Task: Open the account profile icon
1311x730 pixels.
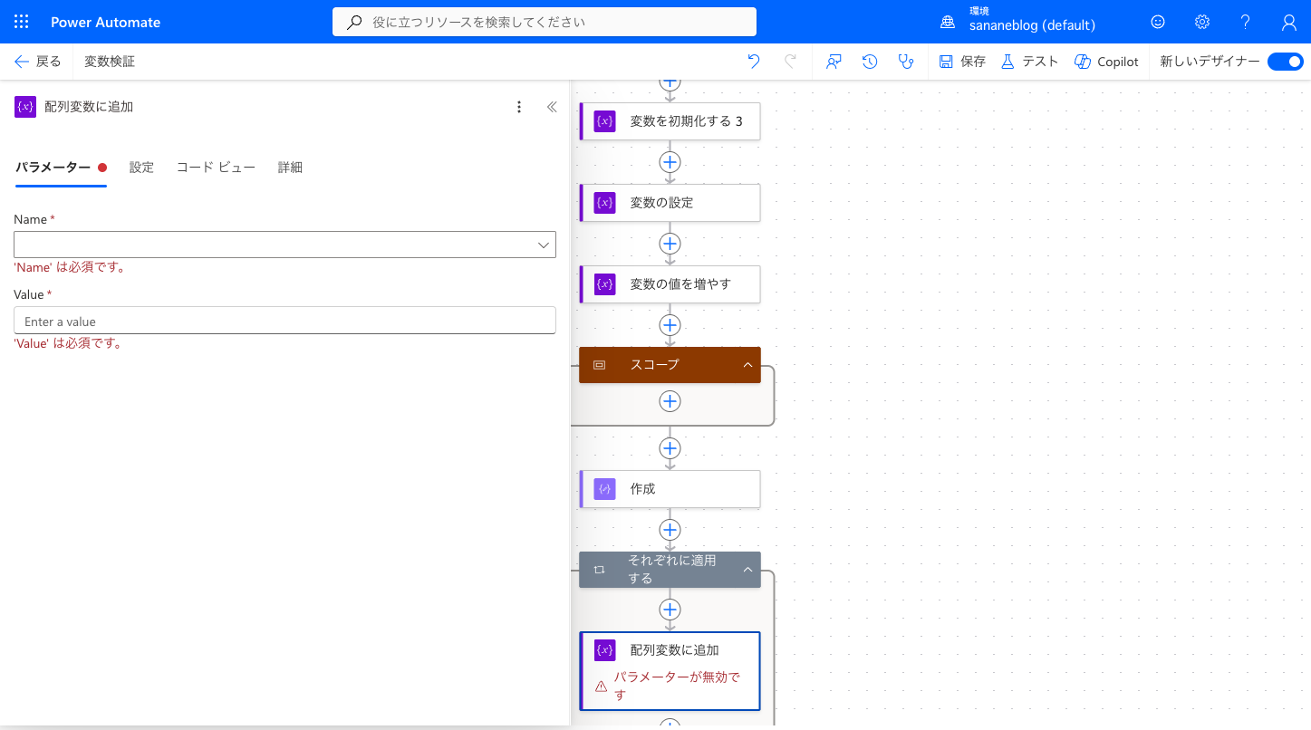Action: (x=1289, y=22)
